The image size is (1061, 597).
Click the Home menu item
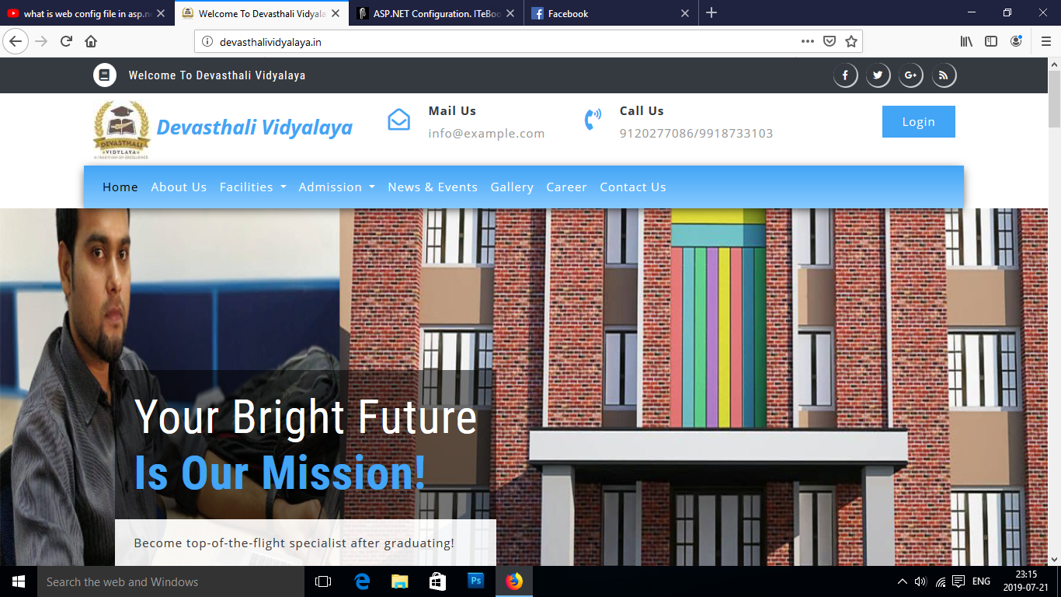pos(120,187)
